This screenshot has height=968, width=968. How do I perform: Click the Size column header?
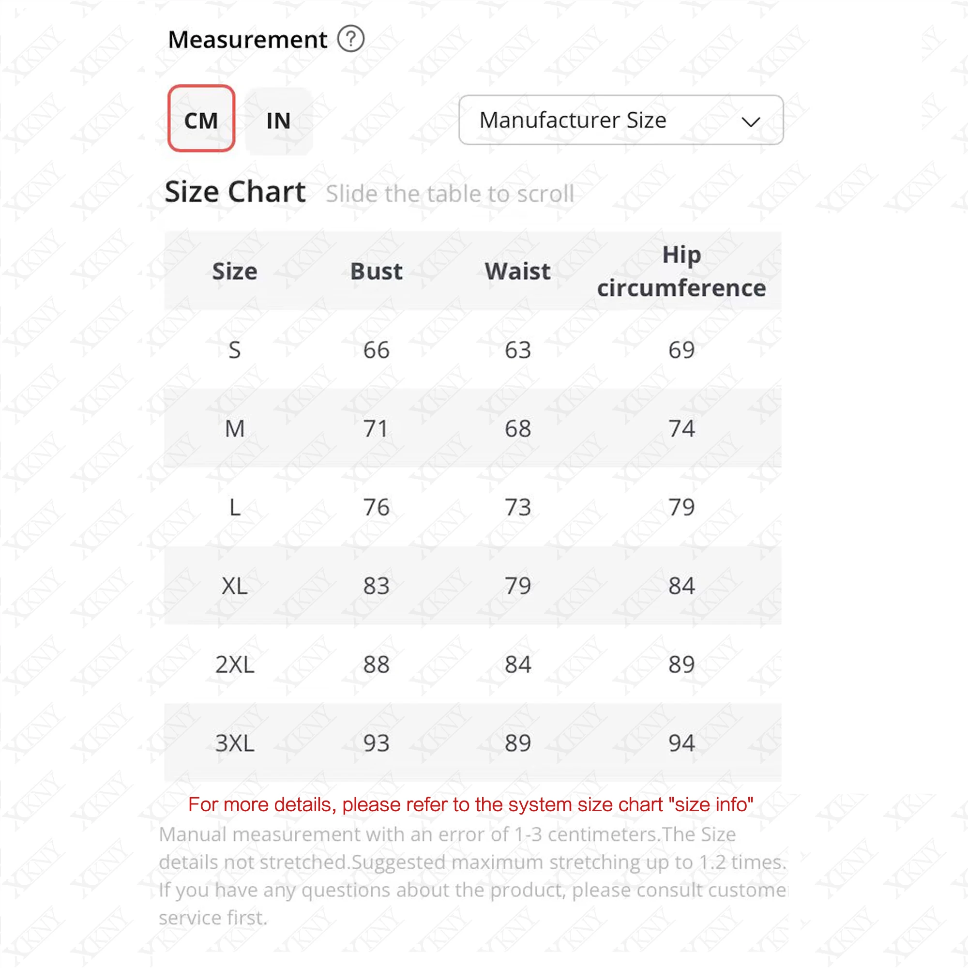[x=234, y=272]
